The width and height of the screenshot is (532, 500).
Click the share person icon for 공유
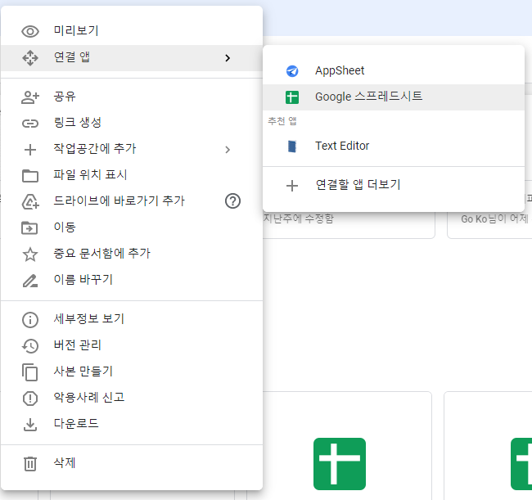pos(30,97)
